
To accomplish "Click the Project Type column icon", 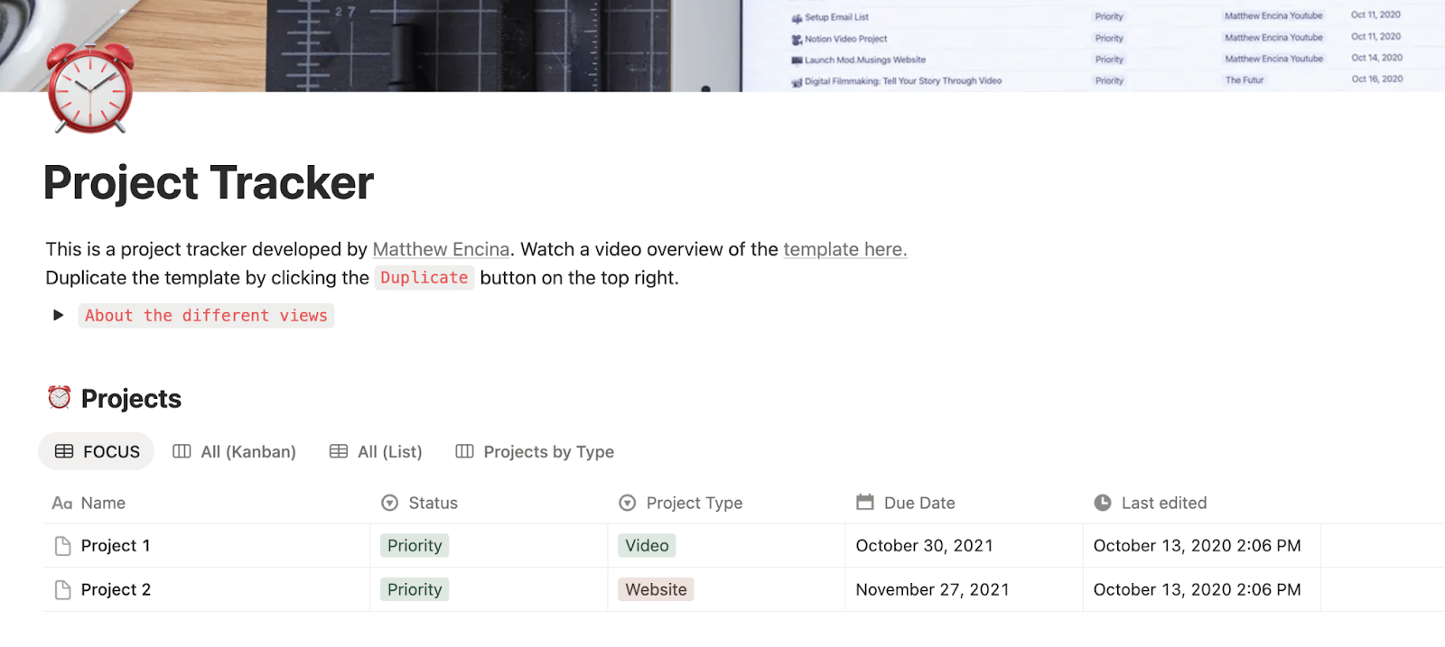I will coord(628,504).
